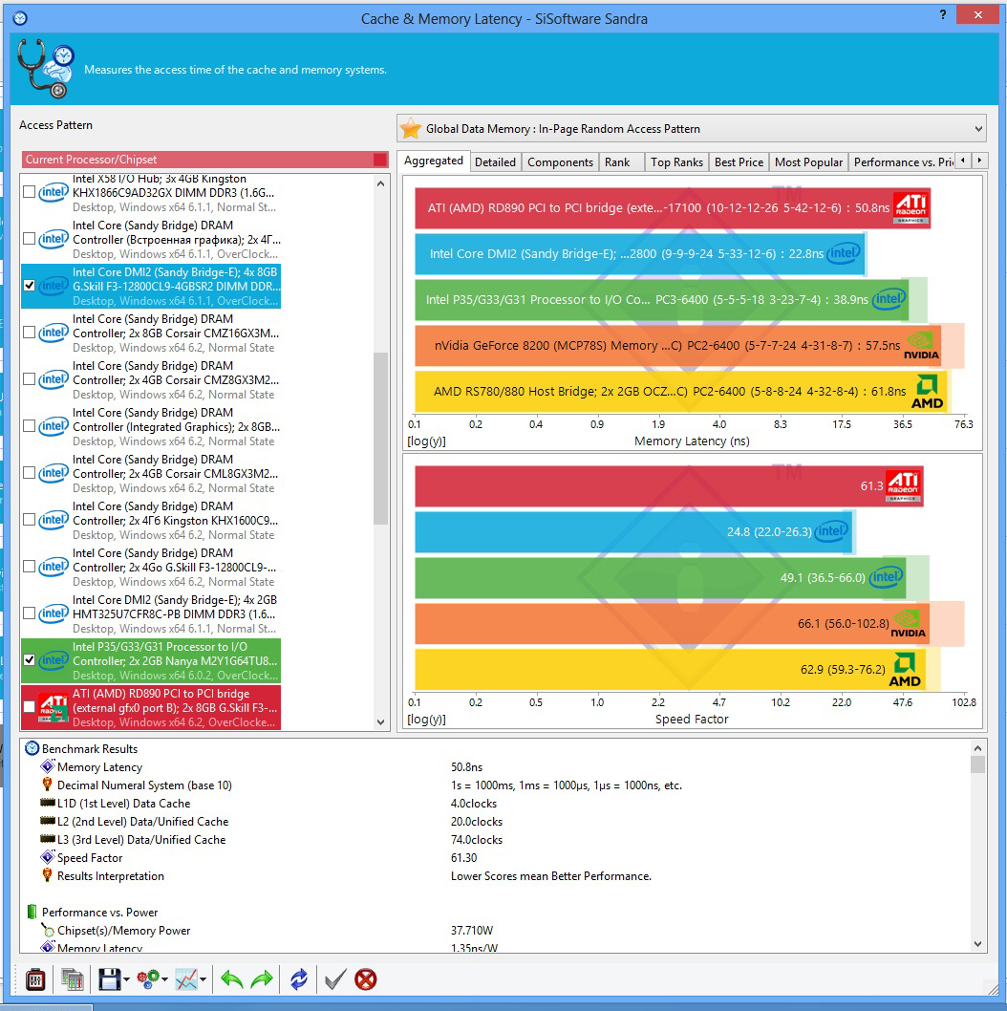The height and width of the screenshot is (1011, 1007).
Task: Select the Aggregated tab
Action: point(433,161)
